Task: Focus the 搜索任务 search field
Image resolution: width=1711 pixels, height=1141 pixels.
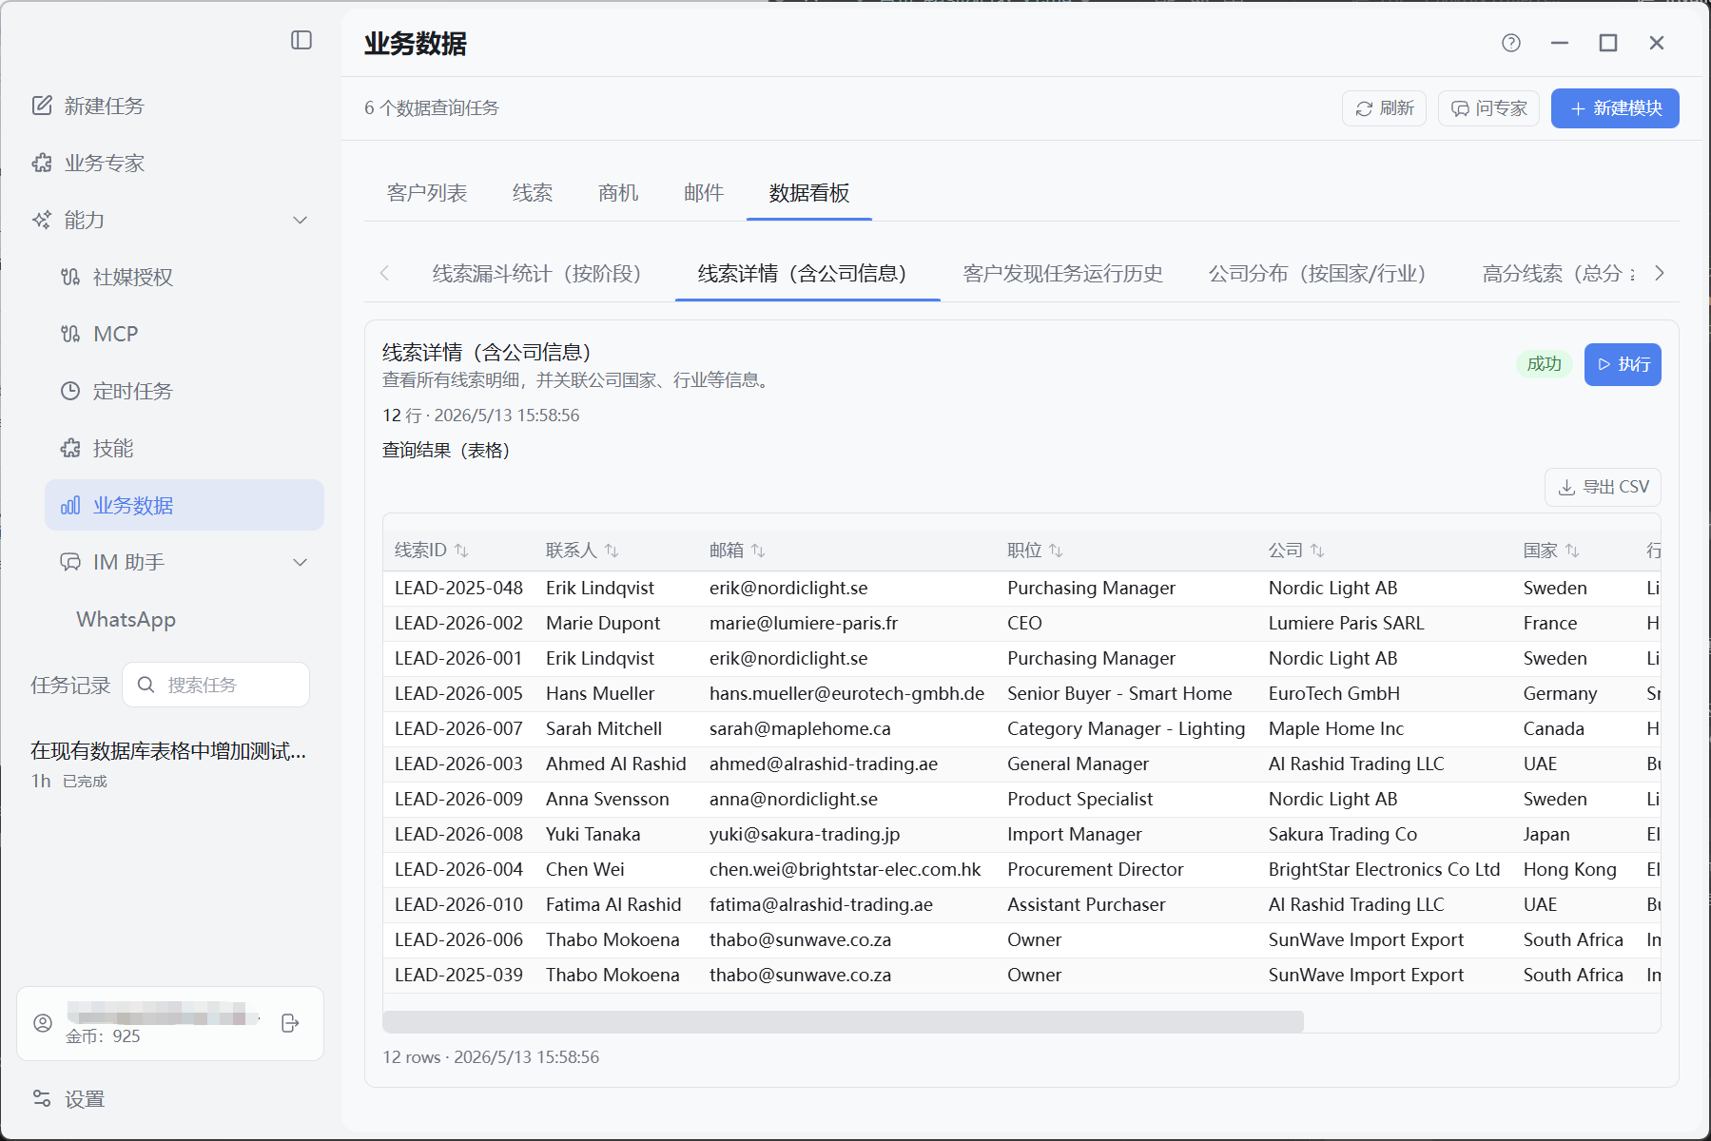Action: 216,685
